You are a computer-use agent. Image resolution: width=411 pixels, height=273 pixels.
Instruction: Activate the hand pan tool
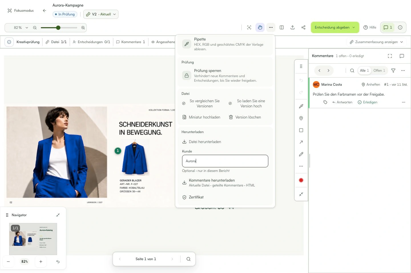point(260,27)
